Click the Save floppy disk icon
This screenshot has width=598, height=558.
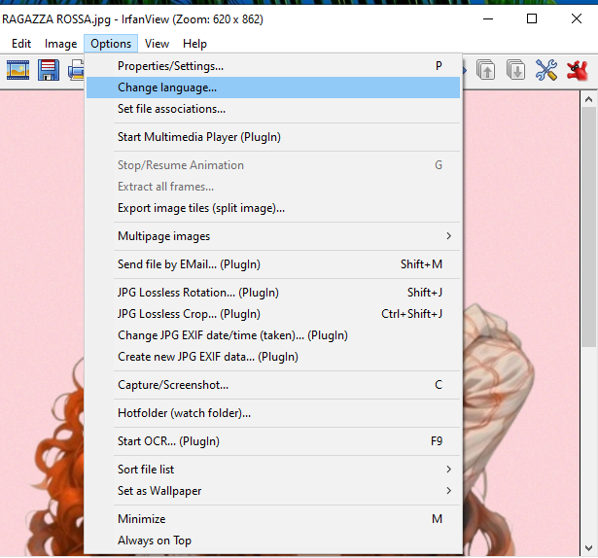pyautogui.click(x=49, y=70)
